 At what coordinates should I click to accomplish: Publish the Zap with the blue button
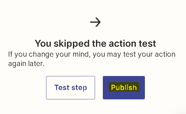[x=124, y=88]
